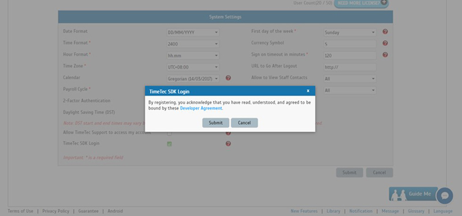Click URL to Go After Logout field
This screenshot has width=462, height=216.
[x=350, y=67]
